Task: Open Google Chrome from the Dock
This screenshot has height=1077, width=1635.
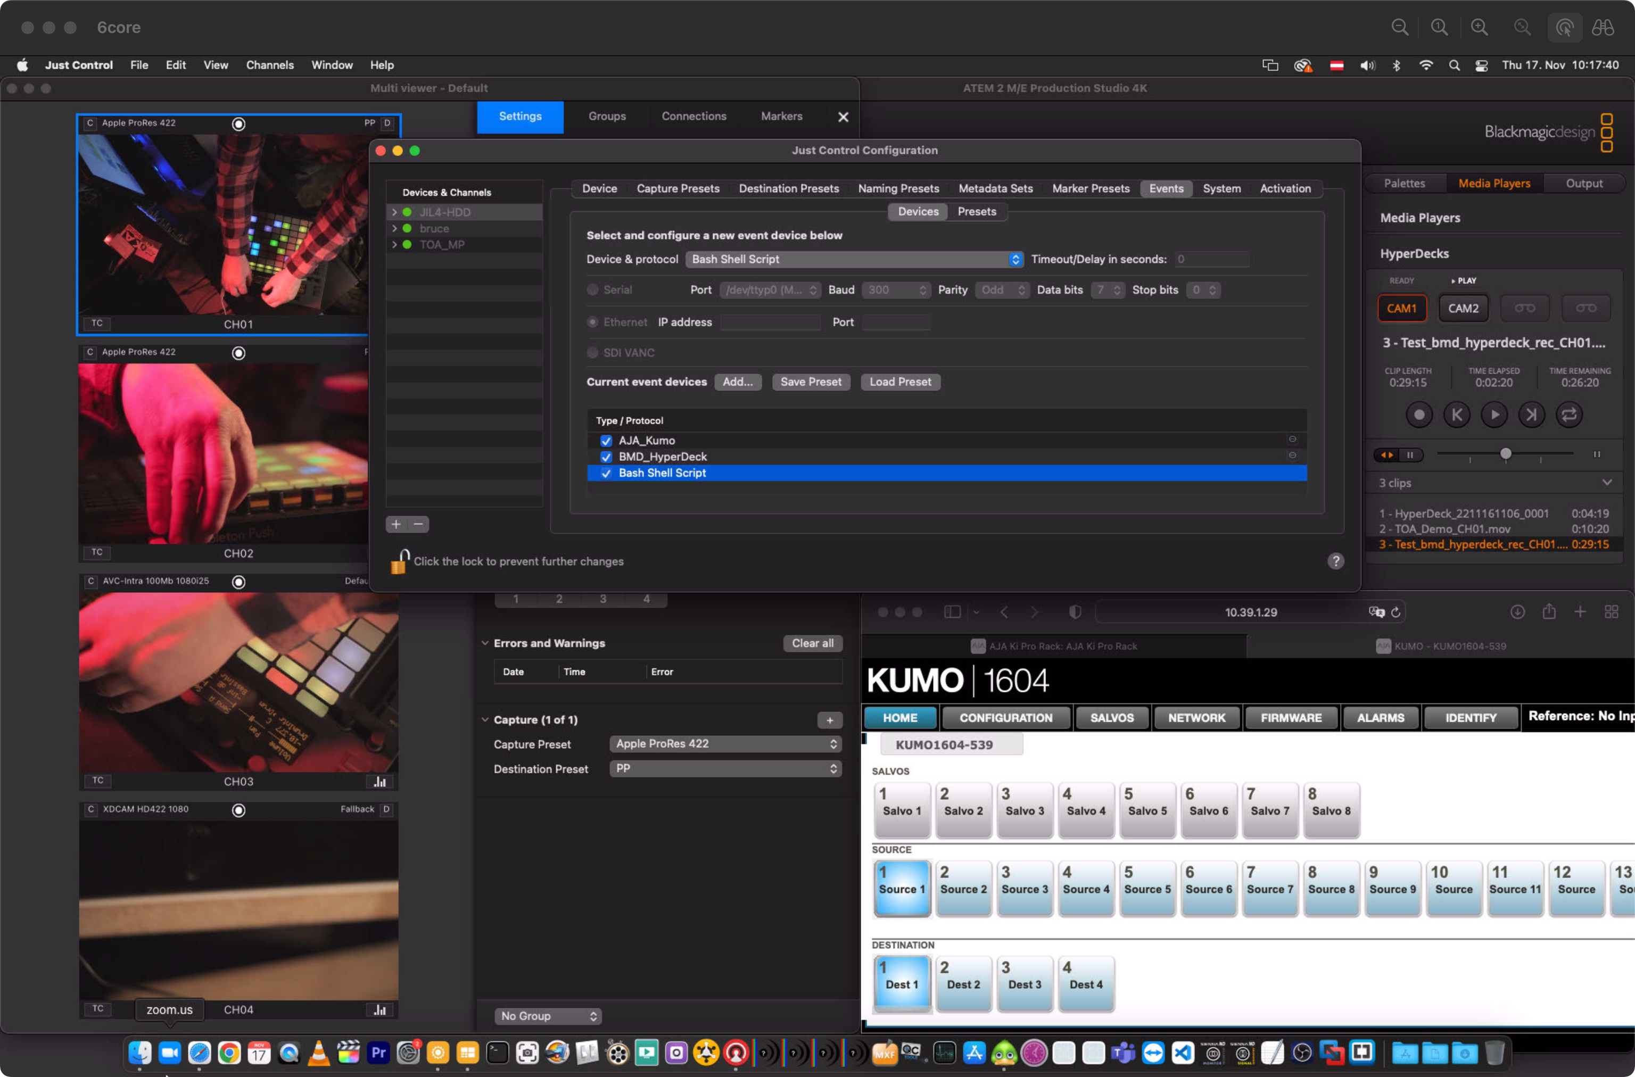Action: [x=229, y=1053]
